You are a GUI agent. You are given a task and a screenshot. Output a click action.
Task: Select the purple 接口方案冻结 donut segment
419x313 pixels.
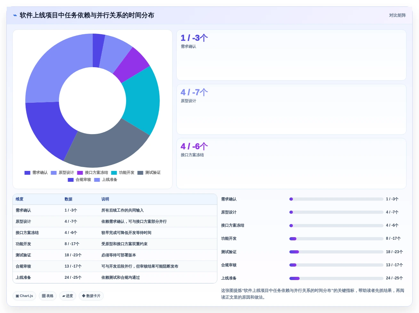pyautogui.click(x=131, y=66)
